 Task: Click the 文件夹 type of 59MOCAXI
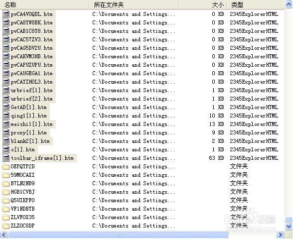(x=239, y=175)
